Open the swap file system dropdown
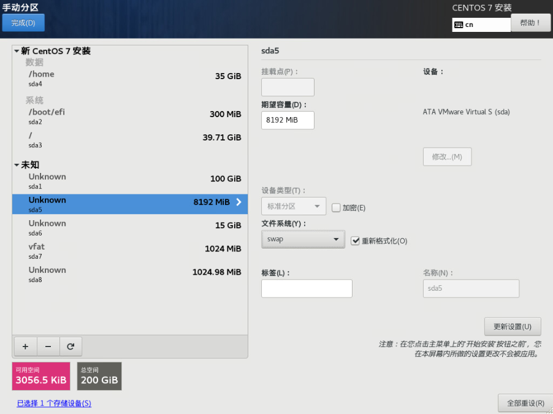Screen dimensions: 553x414 click(x=303, y=239)
